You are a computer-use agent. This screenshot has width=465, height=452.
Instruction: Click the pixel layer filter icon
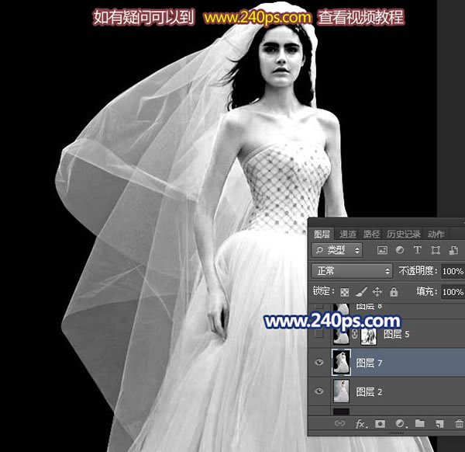coord(382,250)
